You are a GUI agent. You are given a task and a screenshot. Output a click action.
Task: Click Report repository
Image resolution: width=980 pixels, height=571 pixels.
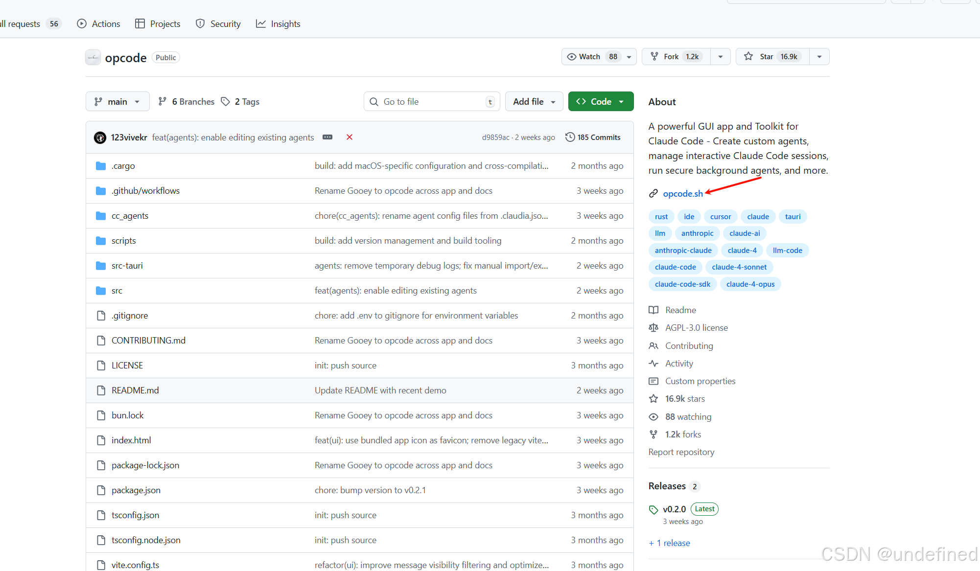tap(681, 452)
